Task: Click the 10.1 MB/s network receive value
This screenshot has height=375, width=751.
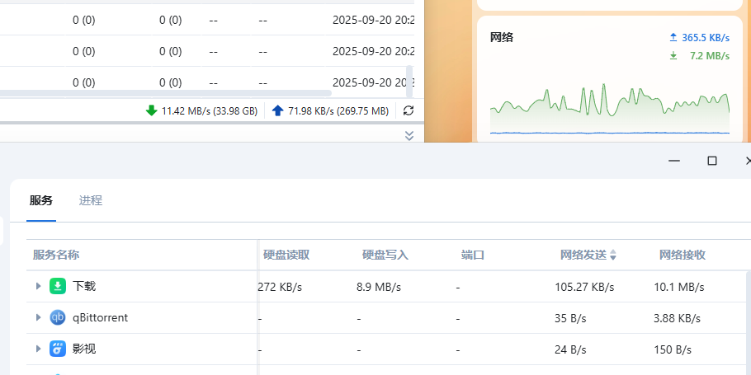Action: [x=678, y=287]
